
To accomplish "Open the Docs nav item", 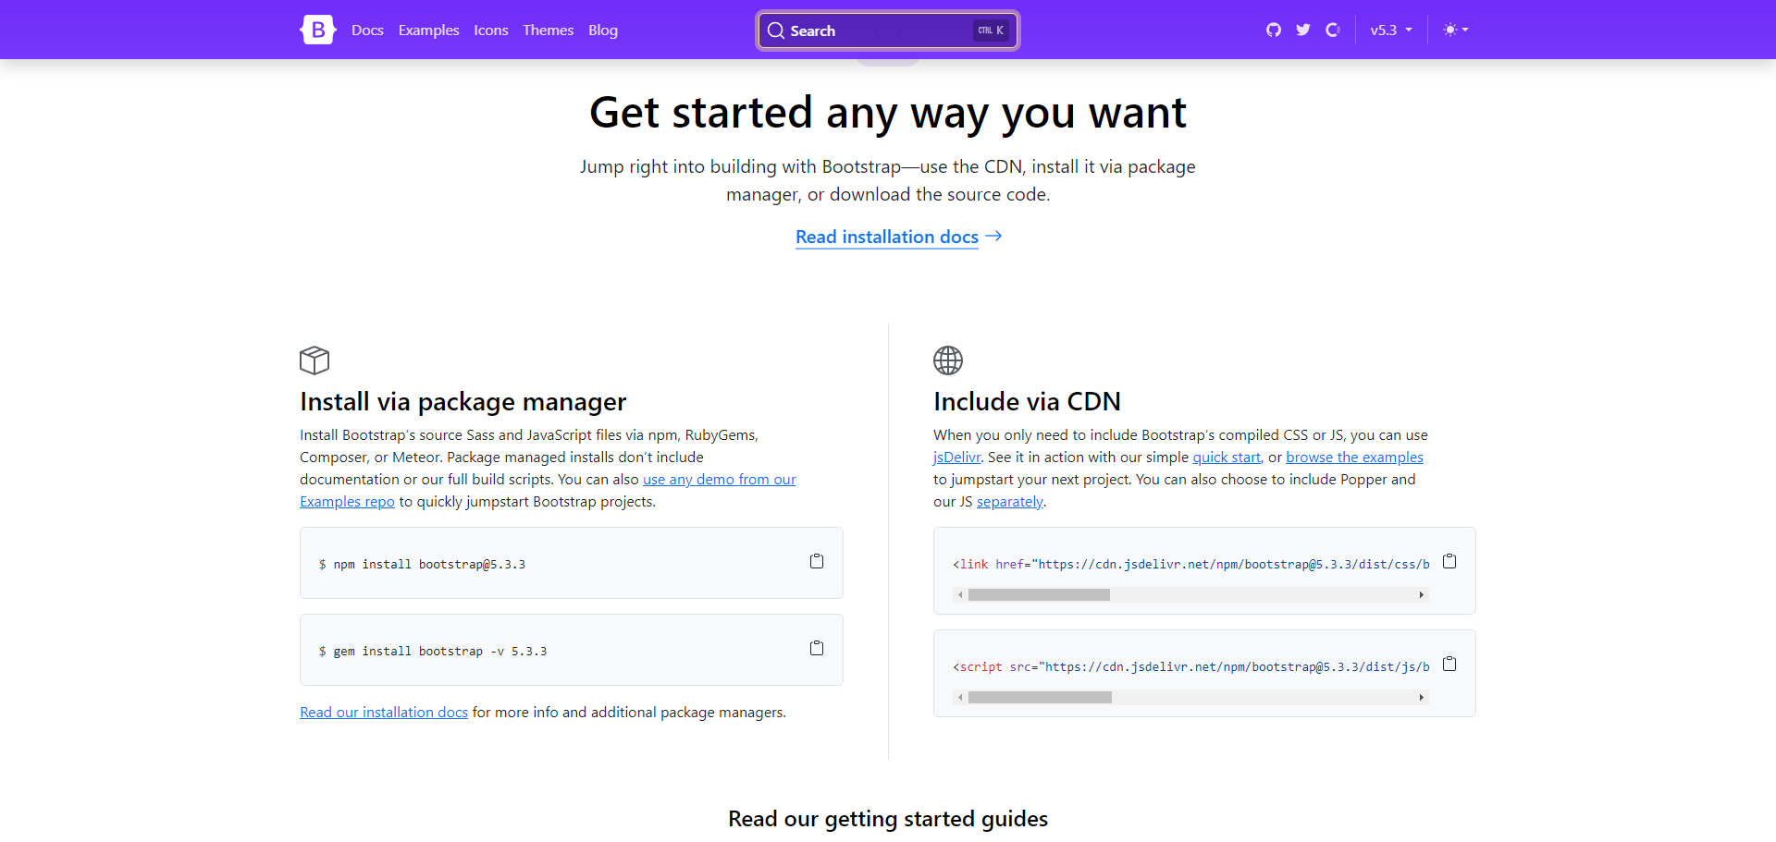I will (367, 31).
